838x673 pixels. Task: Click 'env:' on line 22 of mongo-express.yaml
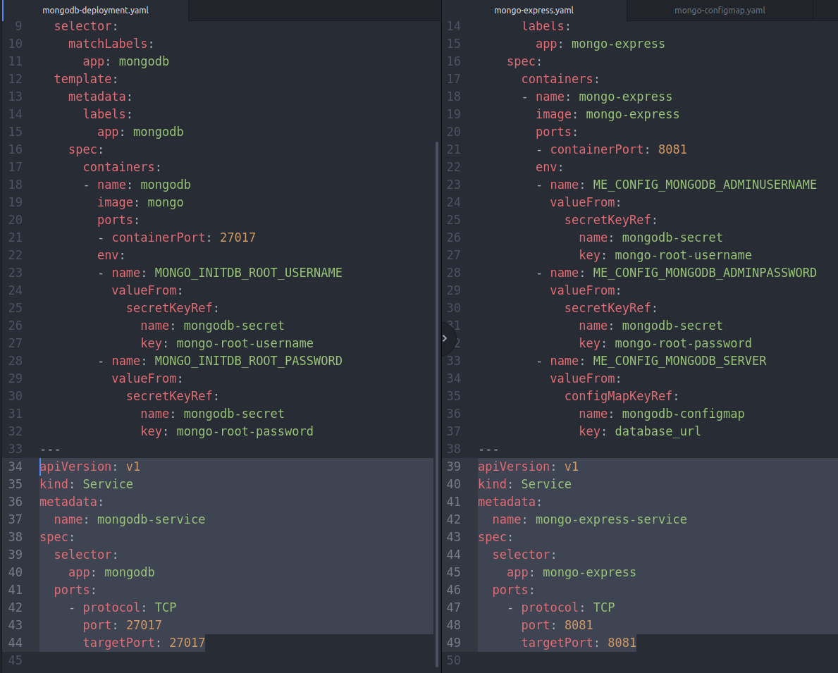coord(550,167)
